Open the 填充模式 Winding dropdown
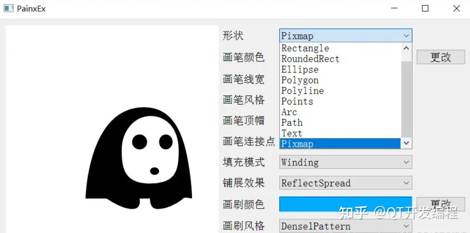The image size is (470, 233). [x=346, y=162]
